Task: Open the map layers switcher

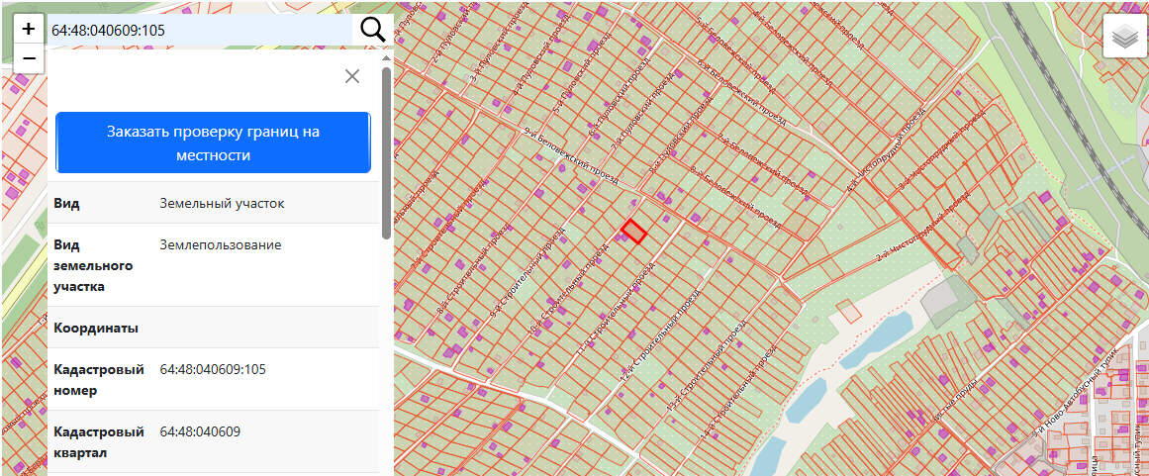Action: (x=1124, y=36)
